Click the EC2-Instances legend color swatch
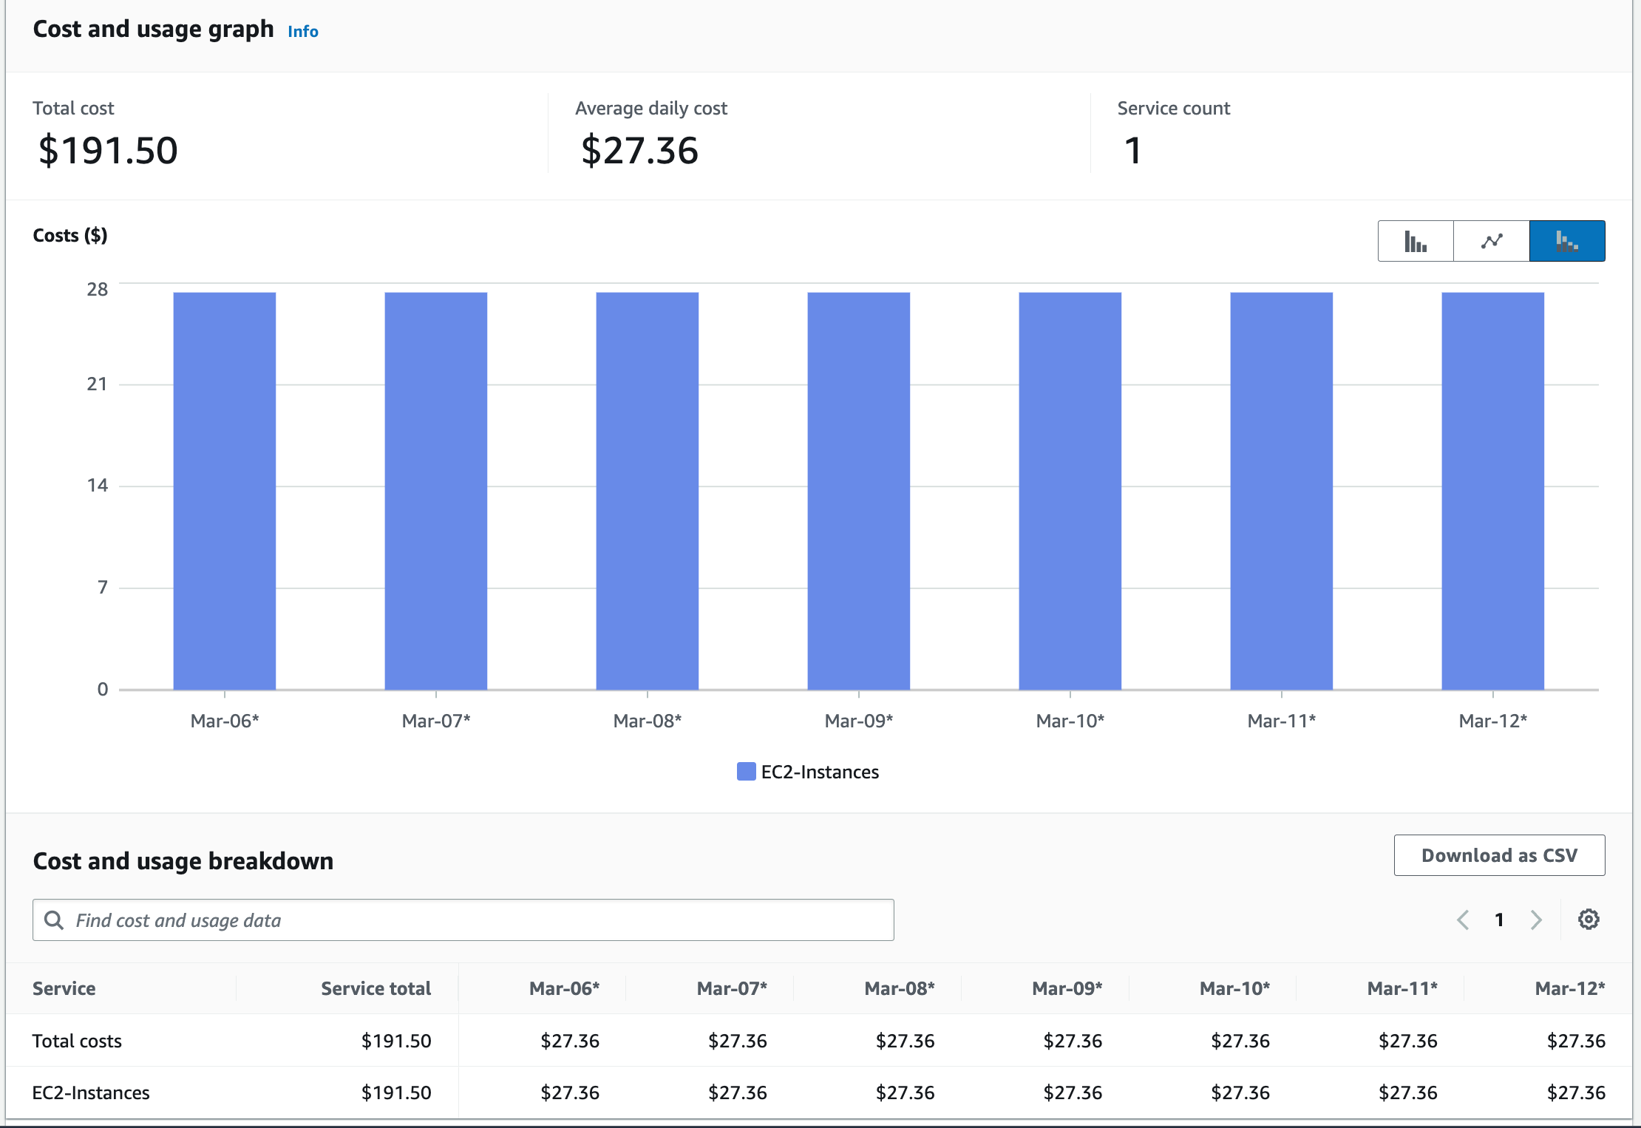Viewport: 1641px width, 1128px height. (745, 772)
